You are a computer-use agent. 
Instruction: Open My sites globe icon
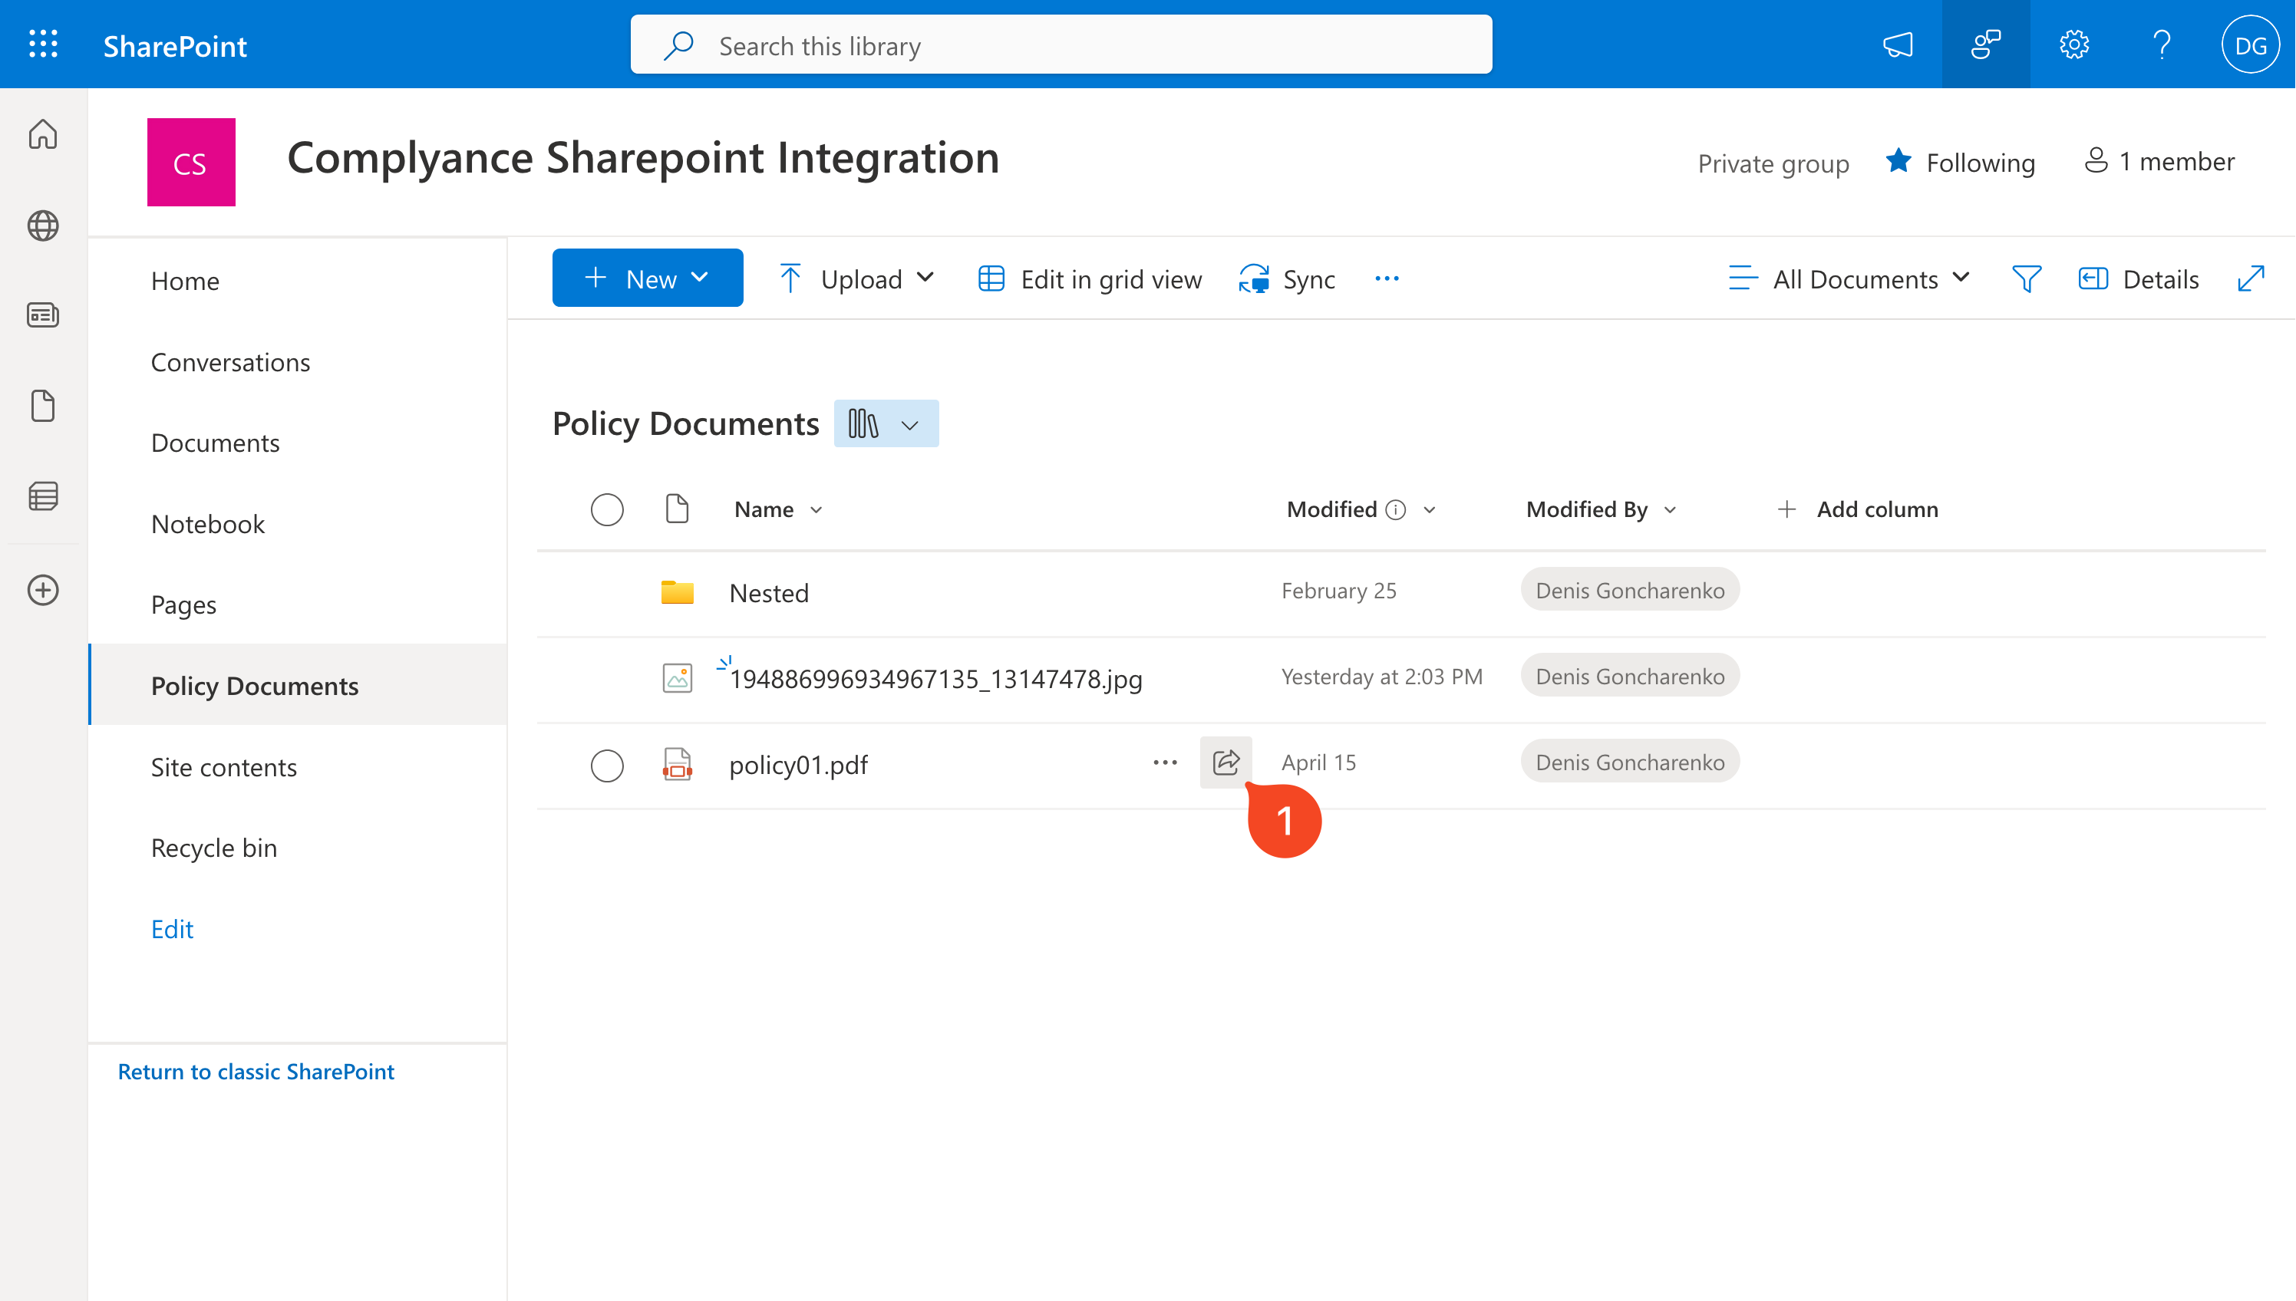pyautogui.click(x=43, y=226)
